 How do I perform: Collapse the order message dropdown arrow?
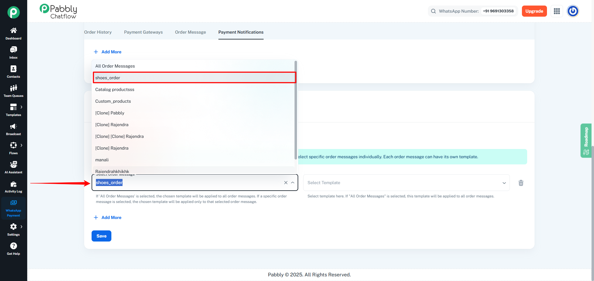[293, 183]
